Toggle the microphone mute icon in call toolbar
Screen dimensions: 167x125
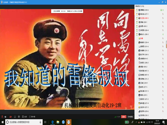coord(2,116)
